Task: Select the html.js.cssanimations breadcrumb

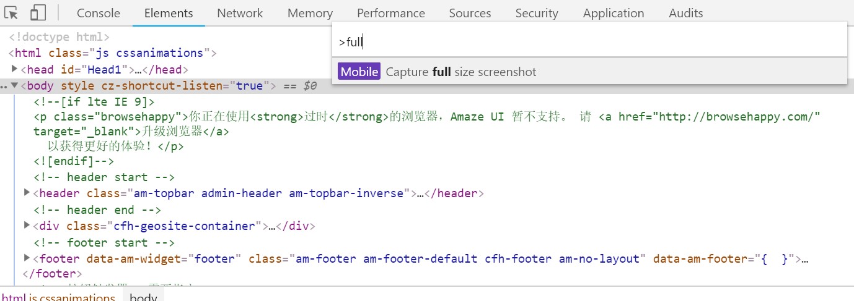Action: click(58, 296)
